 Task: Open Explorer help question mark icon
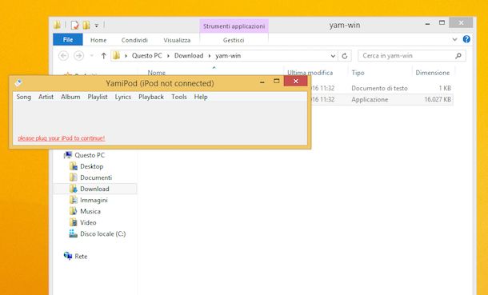466,39
